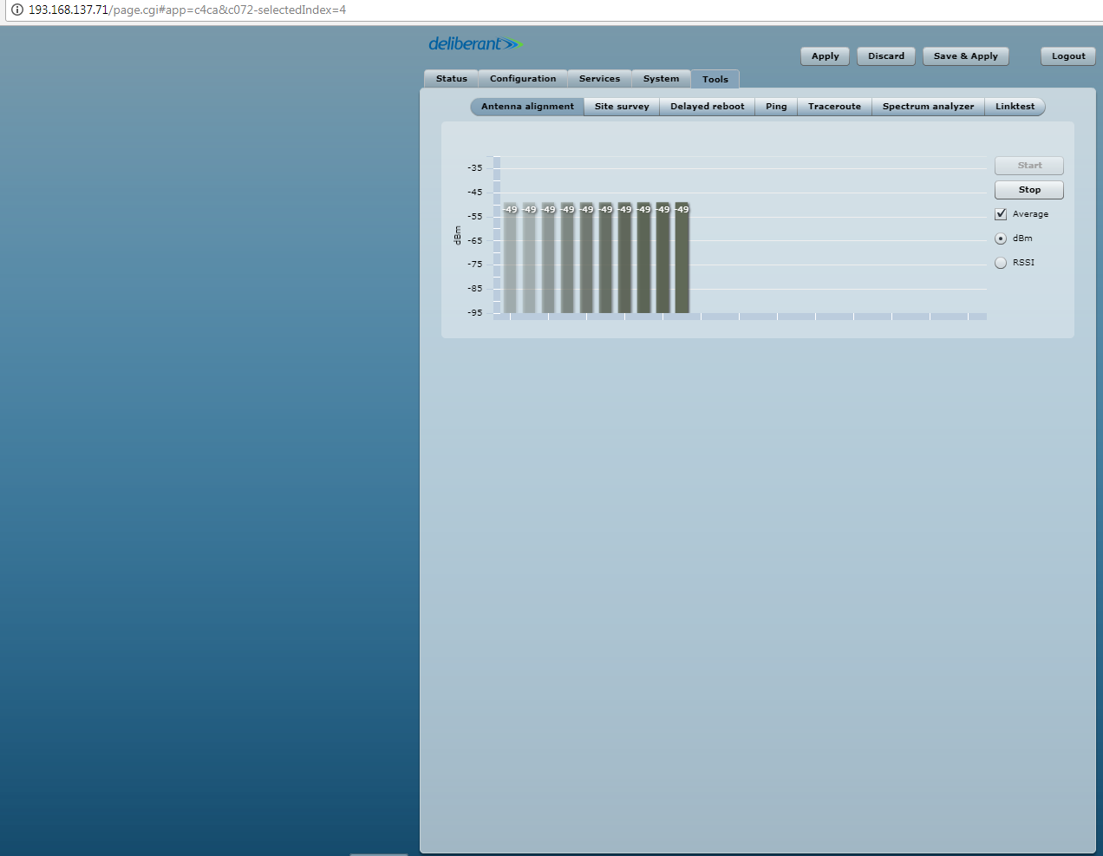Image resolution: width=1103 pixels, height=856 pixels.
Task: Open the Status tab
Action: pyautogui.click(x=451, y=79)
